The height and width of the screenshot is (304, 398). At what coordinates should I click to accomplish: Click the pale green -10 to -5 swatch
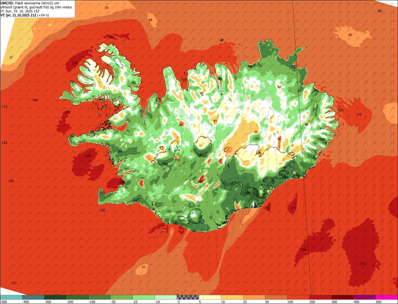(x=166, y=297)
